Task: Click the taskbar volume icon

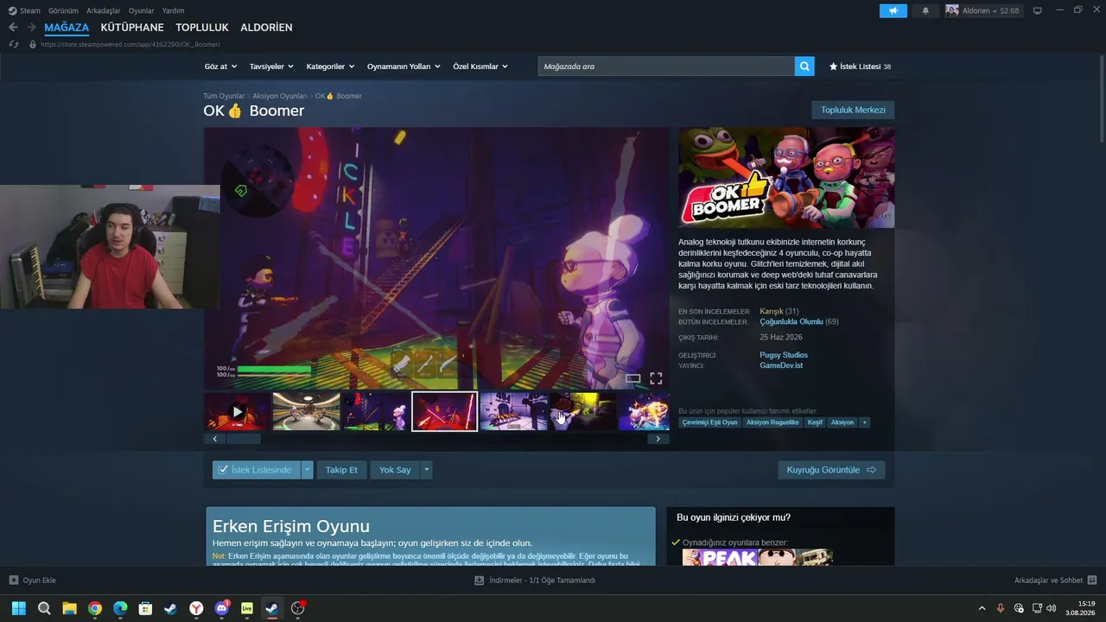Action: tap(1052, 608)
